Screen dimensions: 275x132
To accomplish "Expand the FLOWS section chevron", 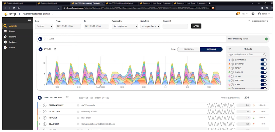I will [x=45, y=39].
